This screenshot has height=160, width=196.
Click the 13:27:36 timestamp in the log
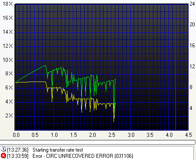[x=18, y=150]
